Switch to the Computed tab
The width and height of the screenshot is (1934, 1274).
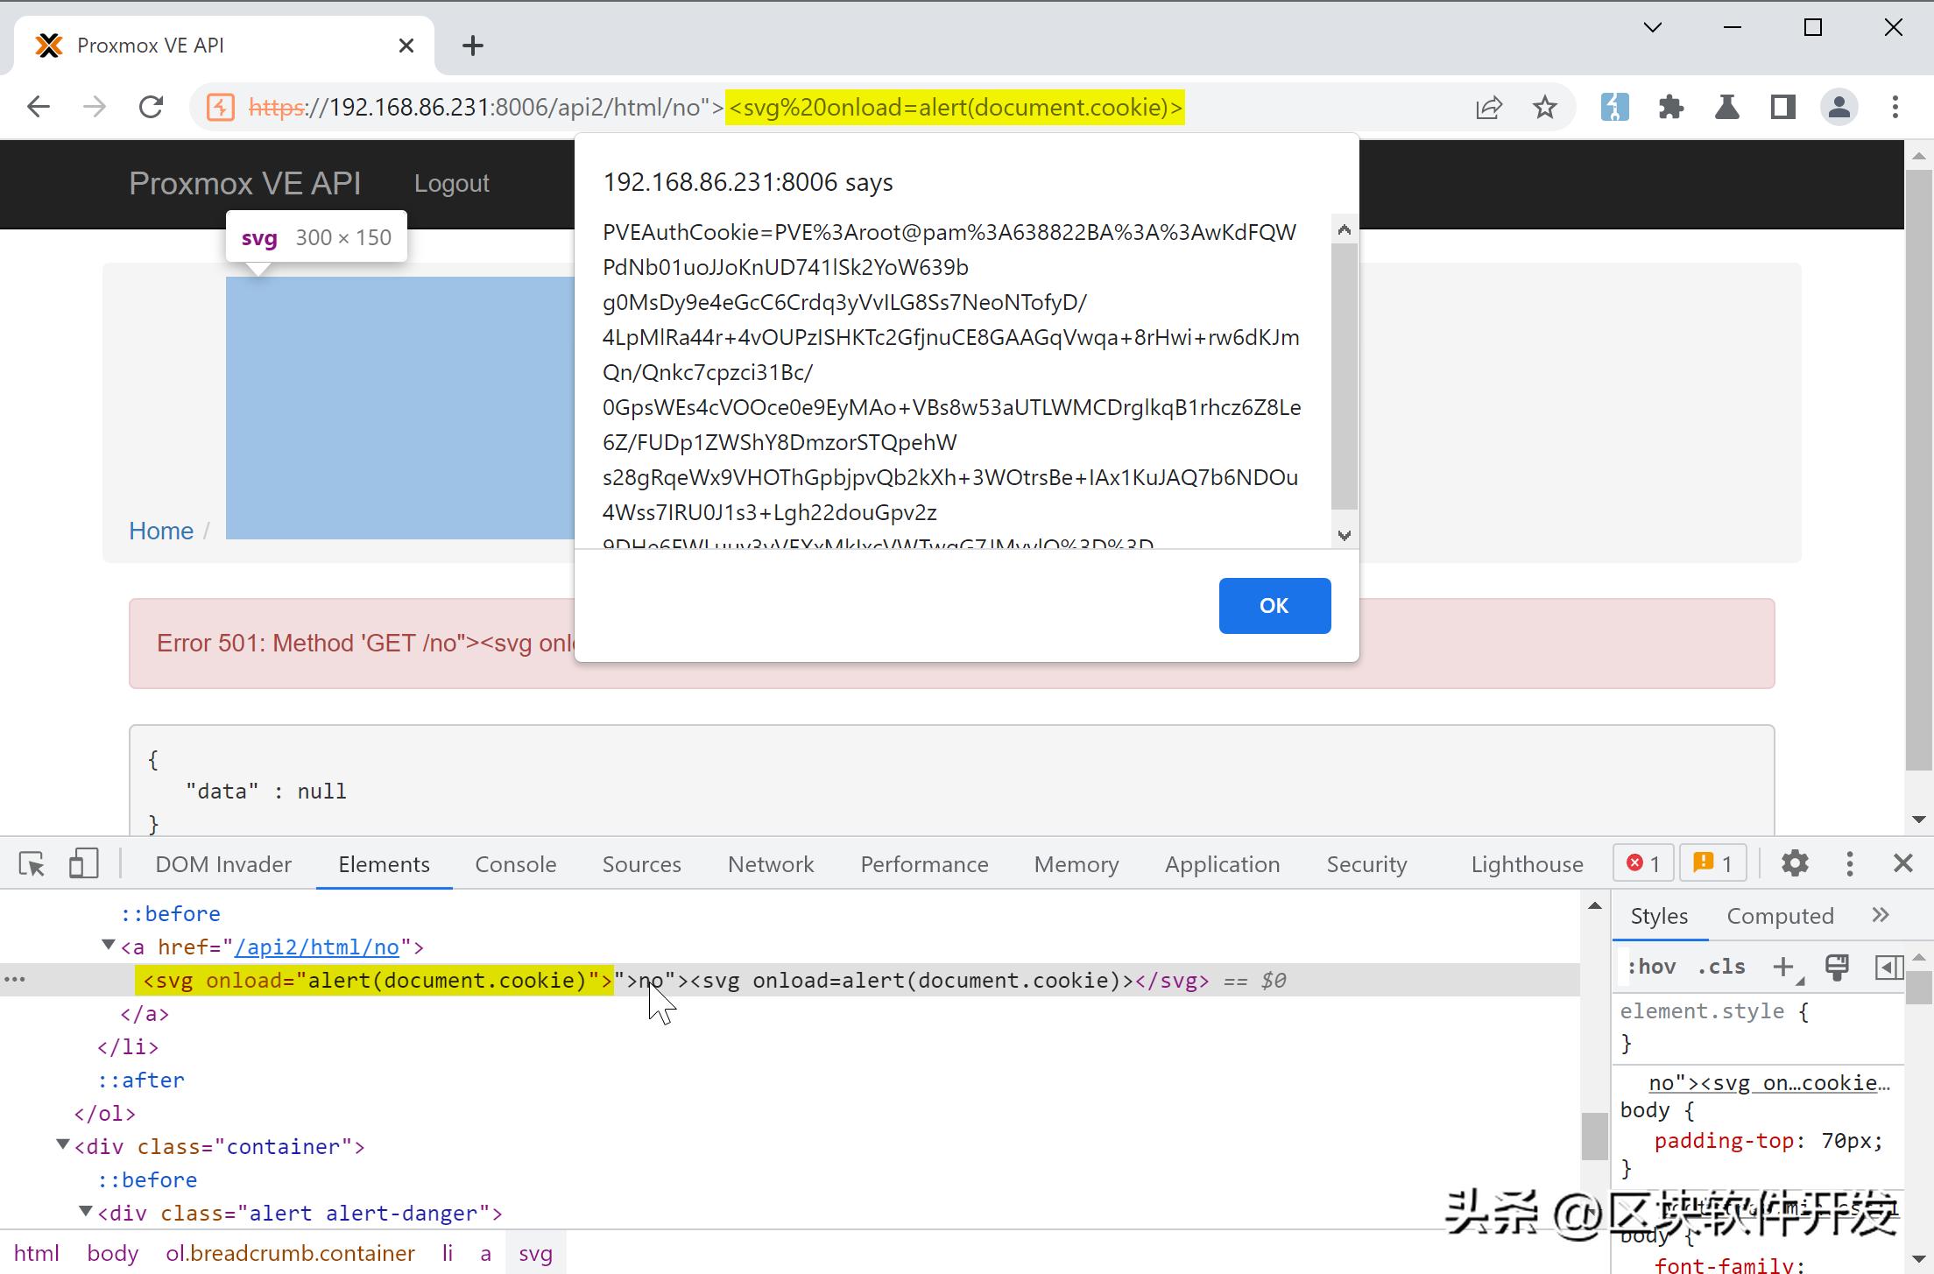tap(1780, 915)
